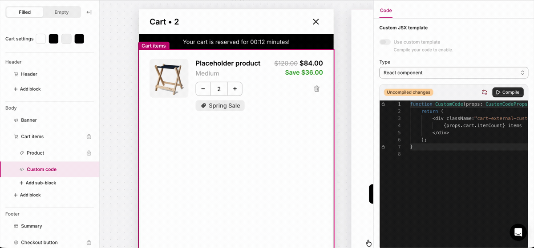
Task: Click the reset code arrows icon
Action: pyautogui.click(x=485, y=92)
